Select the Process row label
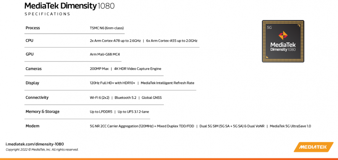The height and width of the screenshot is (160, 338). click(x=33, y=28)
